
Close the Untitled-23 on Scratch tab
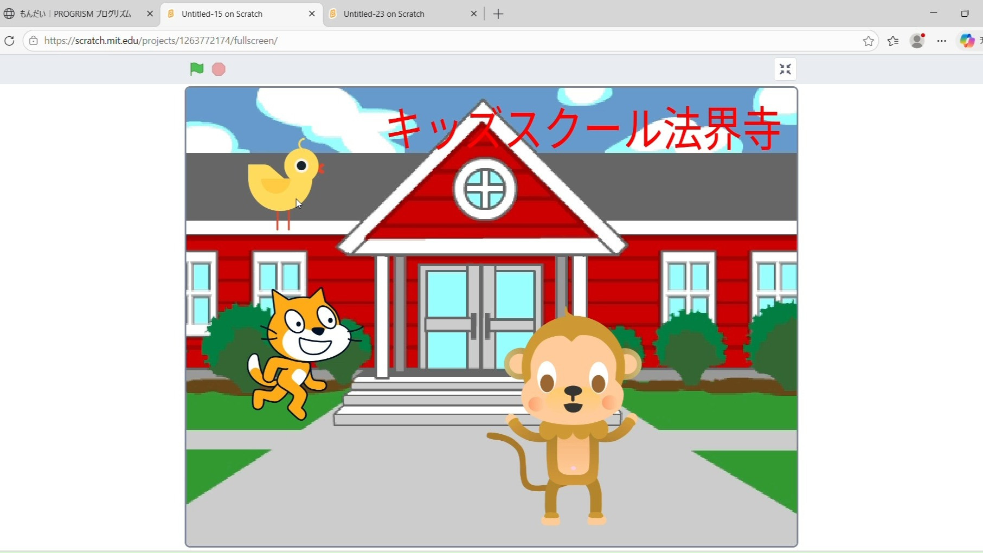coord(474,14)
